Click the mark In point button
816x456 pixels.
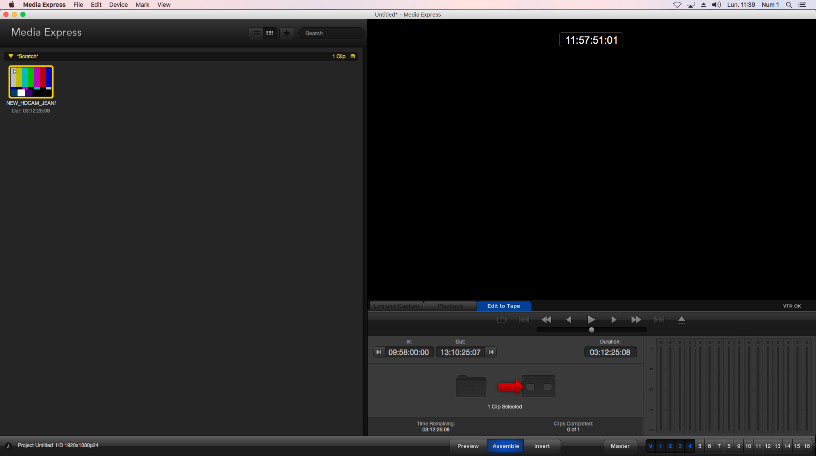379,352
